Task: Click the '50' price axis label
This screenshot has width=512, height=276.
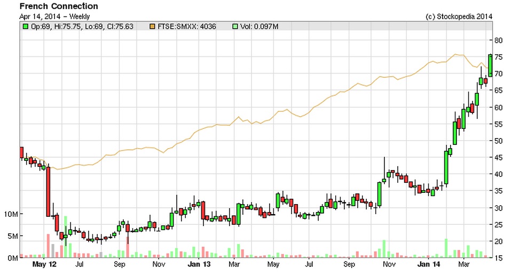Action: [498, 141]
